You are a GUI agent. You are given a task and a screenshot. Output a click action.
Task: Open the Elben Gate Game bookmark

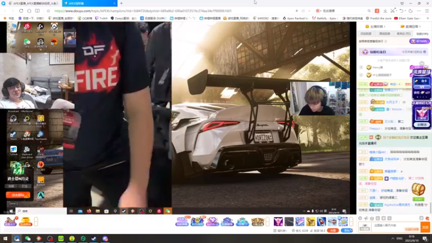pos(408,18)
